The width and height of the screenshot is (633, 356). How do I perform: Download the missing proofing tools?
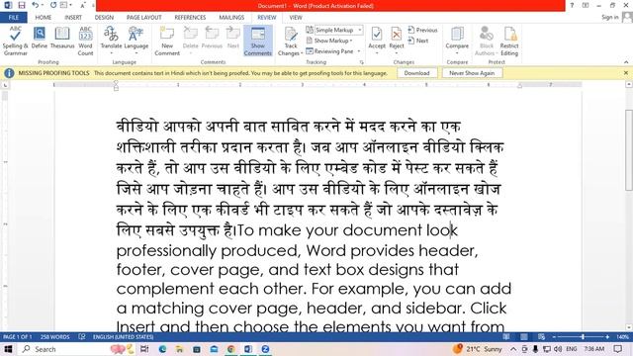pyautogui.click(x=416, y=73)
